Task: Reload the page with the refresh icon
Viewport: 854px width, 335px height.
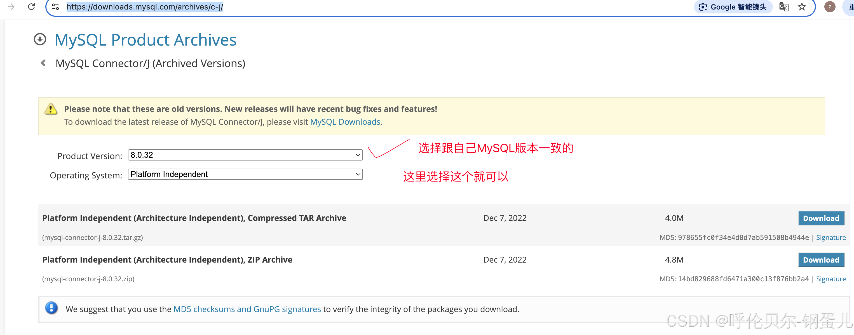Action: click(x=32, y=7)
